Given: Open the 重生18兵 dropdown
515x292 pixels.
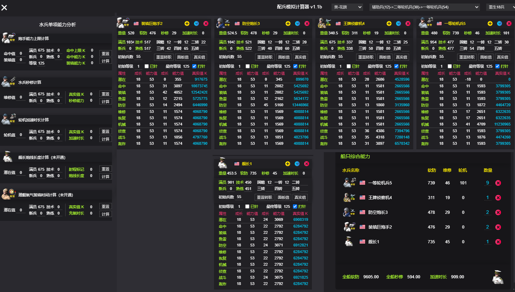Looking at the screenshot, I should pyautogui.click(x=500, y=7).
